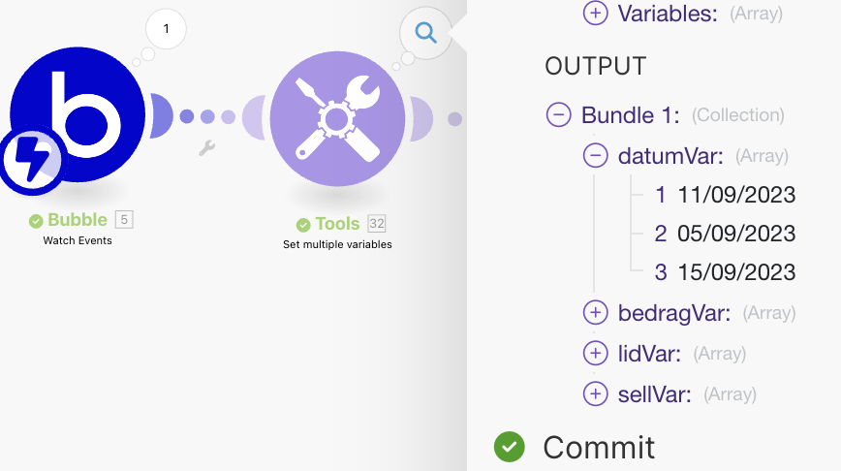Select the third date 15/09/2023
Screen dimensions: 841x471
click(x=736, y=272)
